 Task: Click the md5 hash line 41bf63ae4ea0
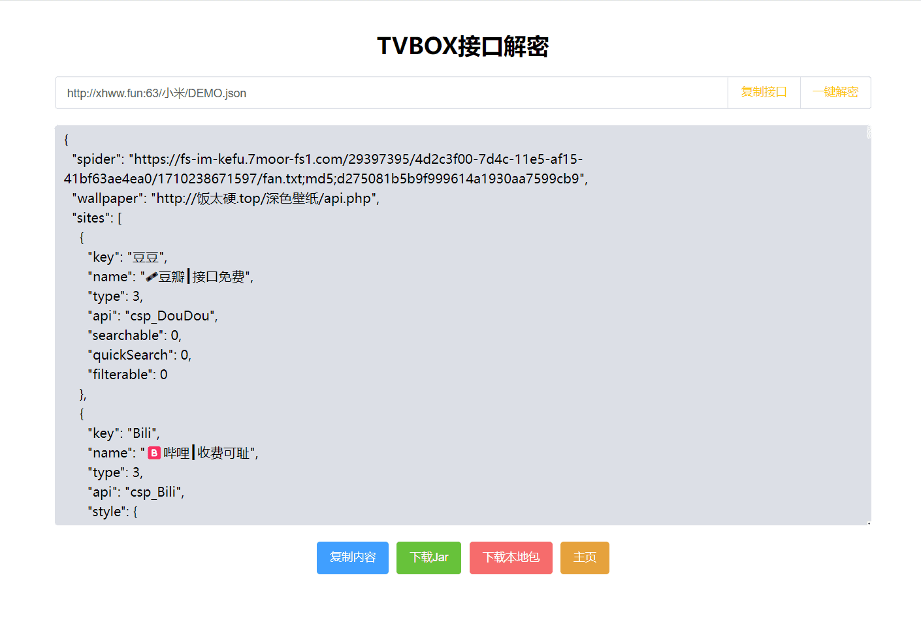pyautogui.click(x=326, y=179)
